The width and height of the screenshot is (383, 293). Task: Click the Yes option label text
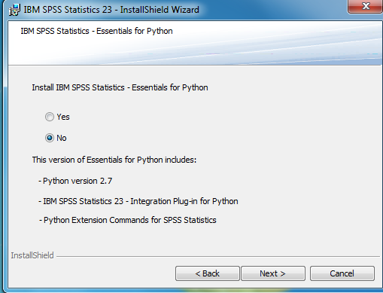(63, 117)
